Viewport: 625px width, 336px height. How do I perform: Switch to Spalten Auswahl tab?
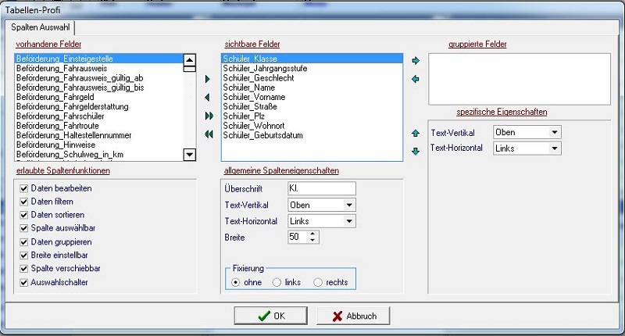click(x=41, y=27)
